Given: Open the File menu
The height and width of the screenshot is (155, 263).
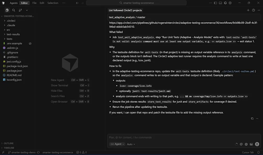Looking at the screenshot, I should point(34,3).
